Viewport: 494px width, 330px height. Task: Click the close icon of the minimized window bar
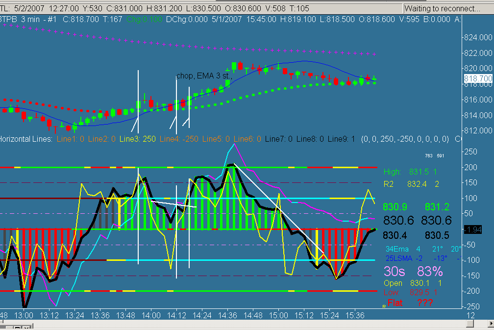pyautogui.click(x=27, y=329)
